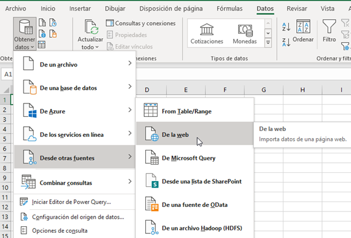
Task: Click Editar vínculos button
Action: 130,46
